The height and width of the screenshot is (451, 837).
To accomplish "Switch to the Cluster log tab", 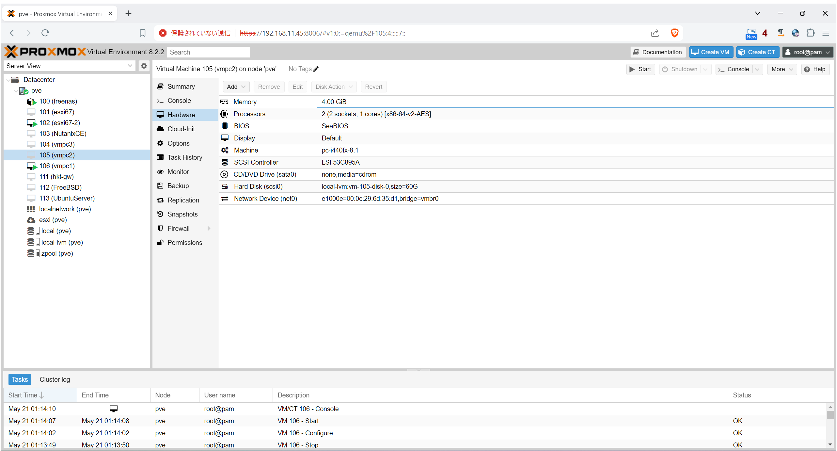I will (x=55, y=379).
